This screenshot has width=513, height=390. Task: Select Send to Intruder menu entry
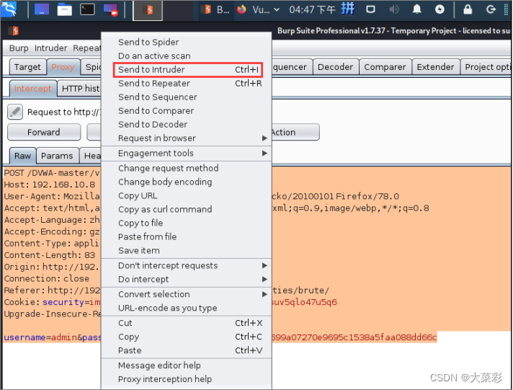[187, 70]
